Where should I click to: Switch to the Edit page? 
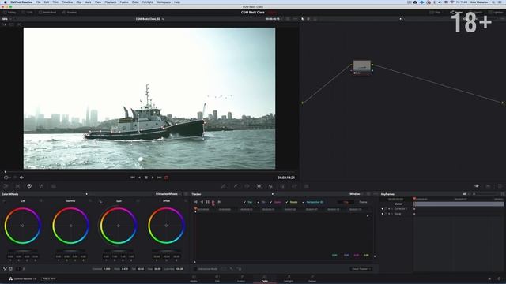[x=217, y=278]
